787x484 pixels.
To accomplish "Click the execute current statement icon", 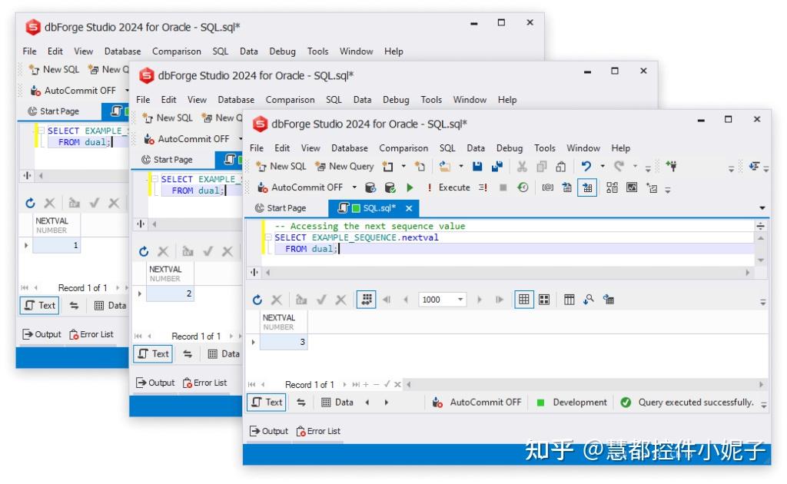I will pyautogui.click(x=483, y=187).
